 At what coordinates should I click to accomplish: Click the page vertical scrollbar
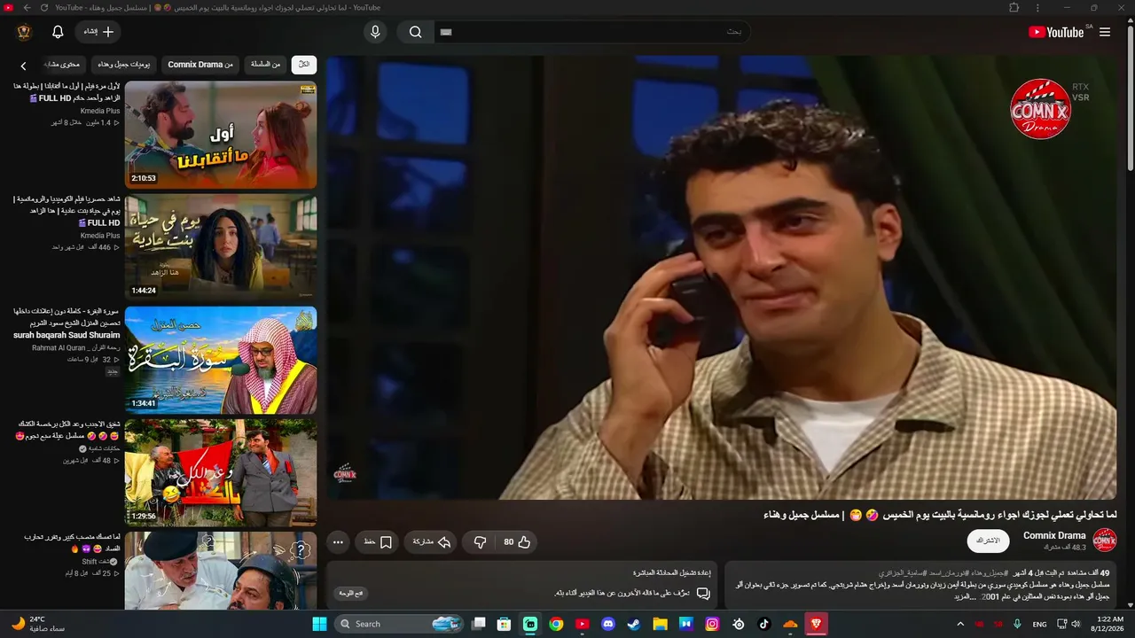(1130, 97)
